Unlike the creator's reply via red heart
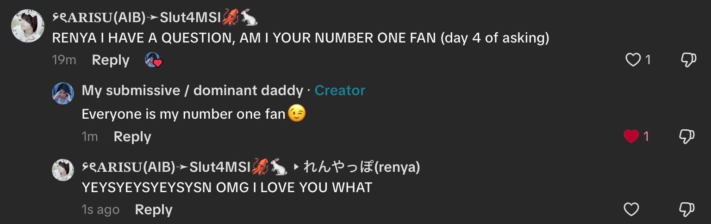 [x=631, y=136]
